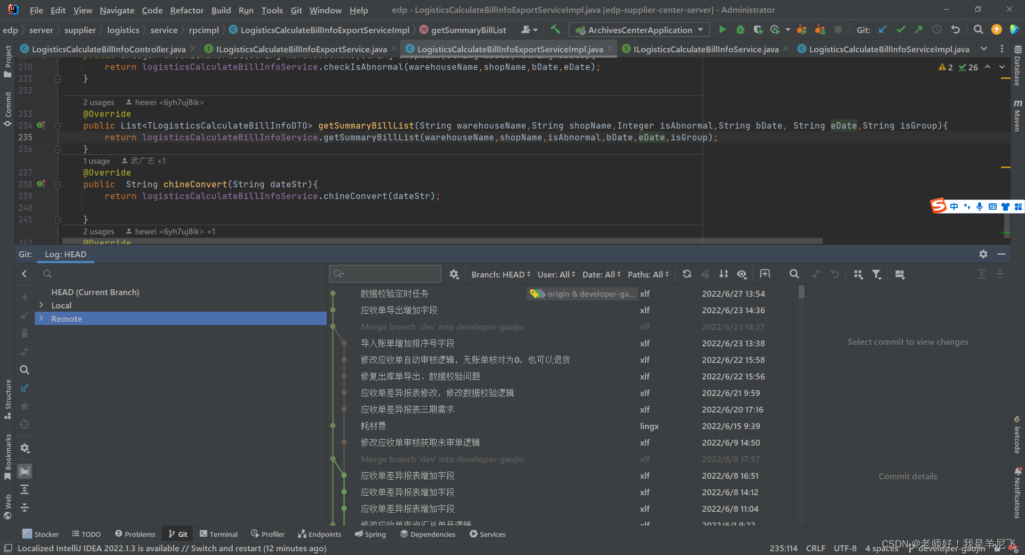Image resolution: width=1025 pixels, height=555 pixels.
Task: Open the Git tool window options gear
Action: 983,254
